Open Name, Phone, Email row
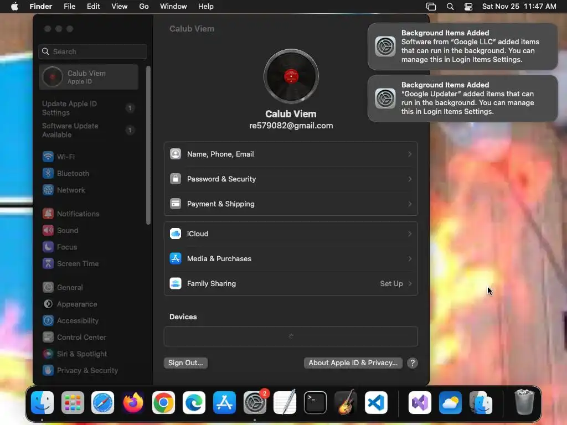This screenshot has width=567, height=425. [291, 154]
